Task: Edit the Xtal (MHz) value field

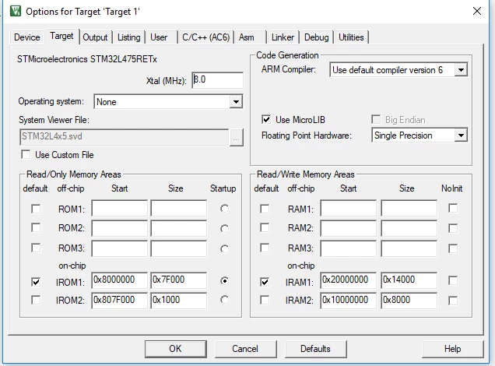Action: point(217,80)
